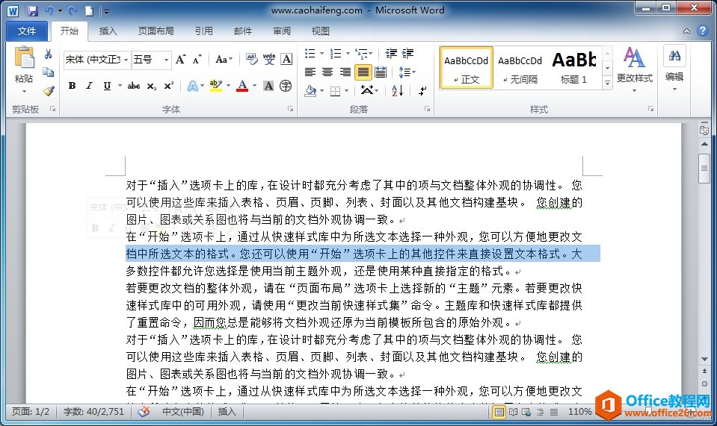Screen dimensions: 717x426
Task: Click the Decrease Indent icon
Action: point(390,54)
